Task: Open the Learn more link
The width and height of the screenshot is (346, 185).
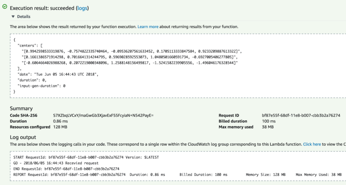Action: click(x=148, y=27)
